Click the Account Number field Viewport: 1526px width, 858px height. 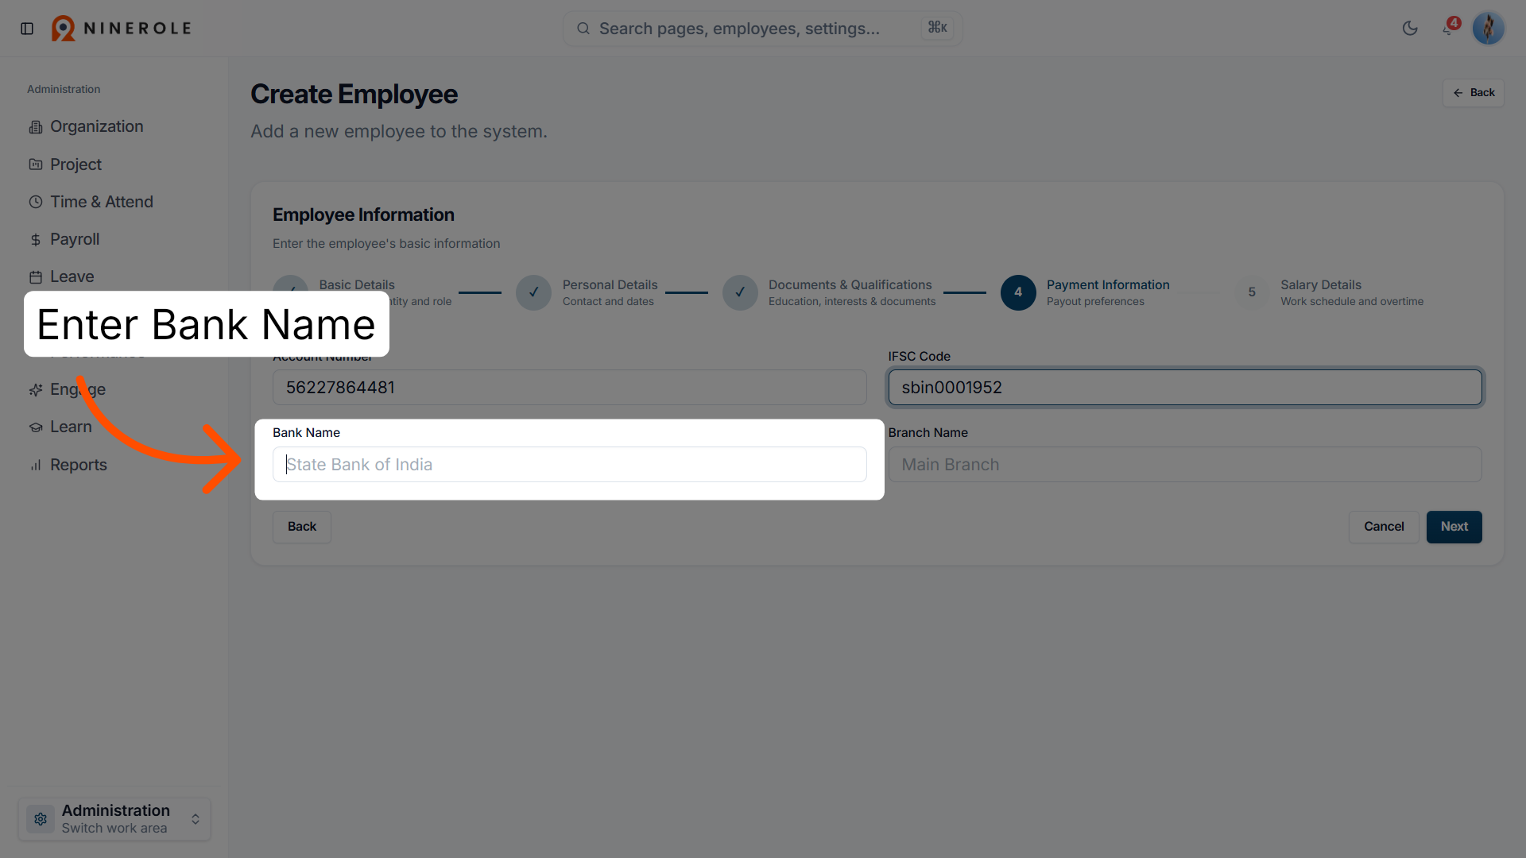[x=569, y=388]
